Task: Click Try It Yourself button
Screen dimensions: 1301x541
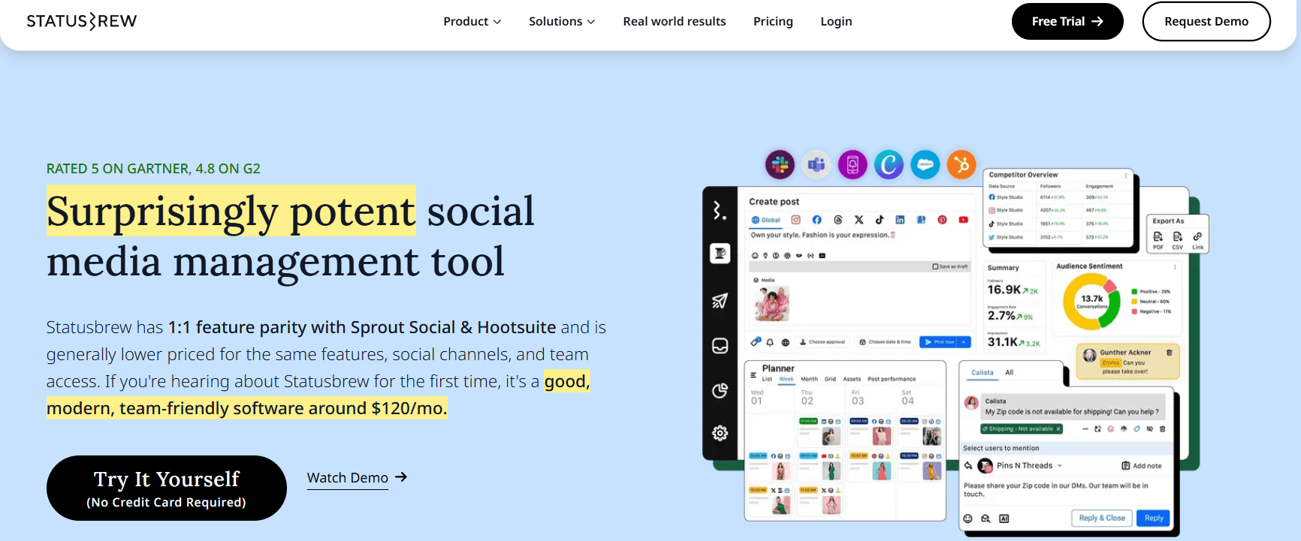Action: [167, 488]
